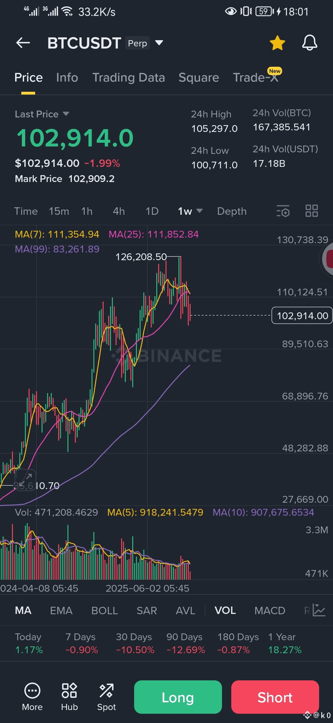This screenshot has height=723, width=333.
Task: Open the Square tab
Action: (x=199, y=78)
